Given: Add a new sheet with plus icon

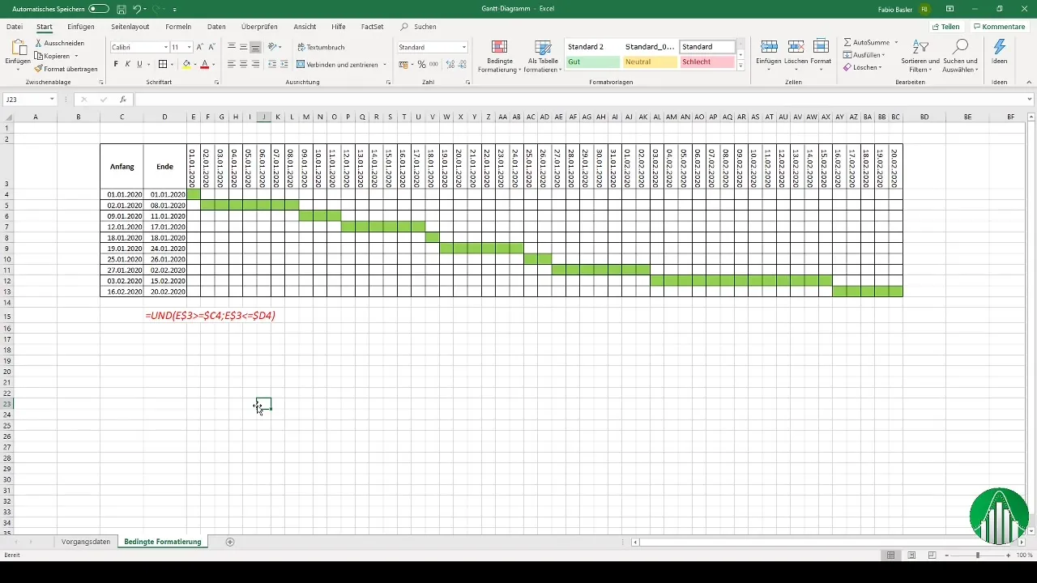Looking at the screenshot, I should (230, 542).
